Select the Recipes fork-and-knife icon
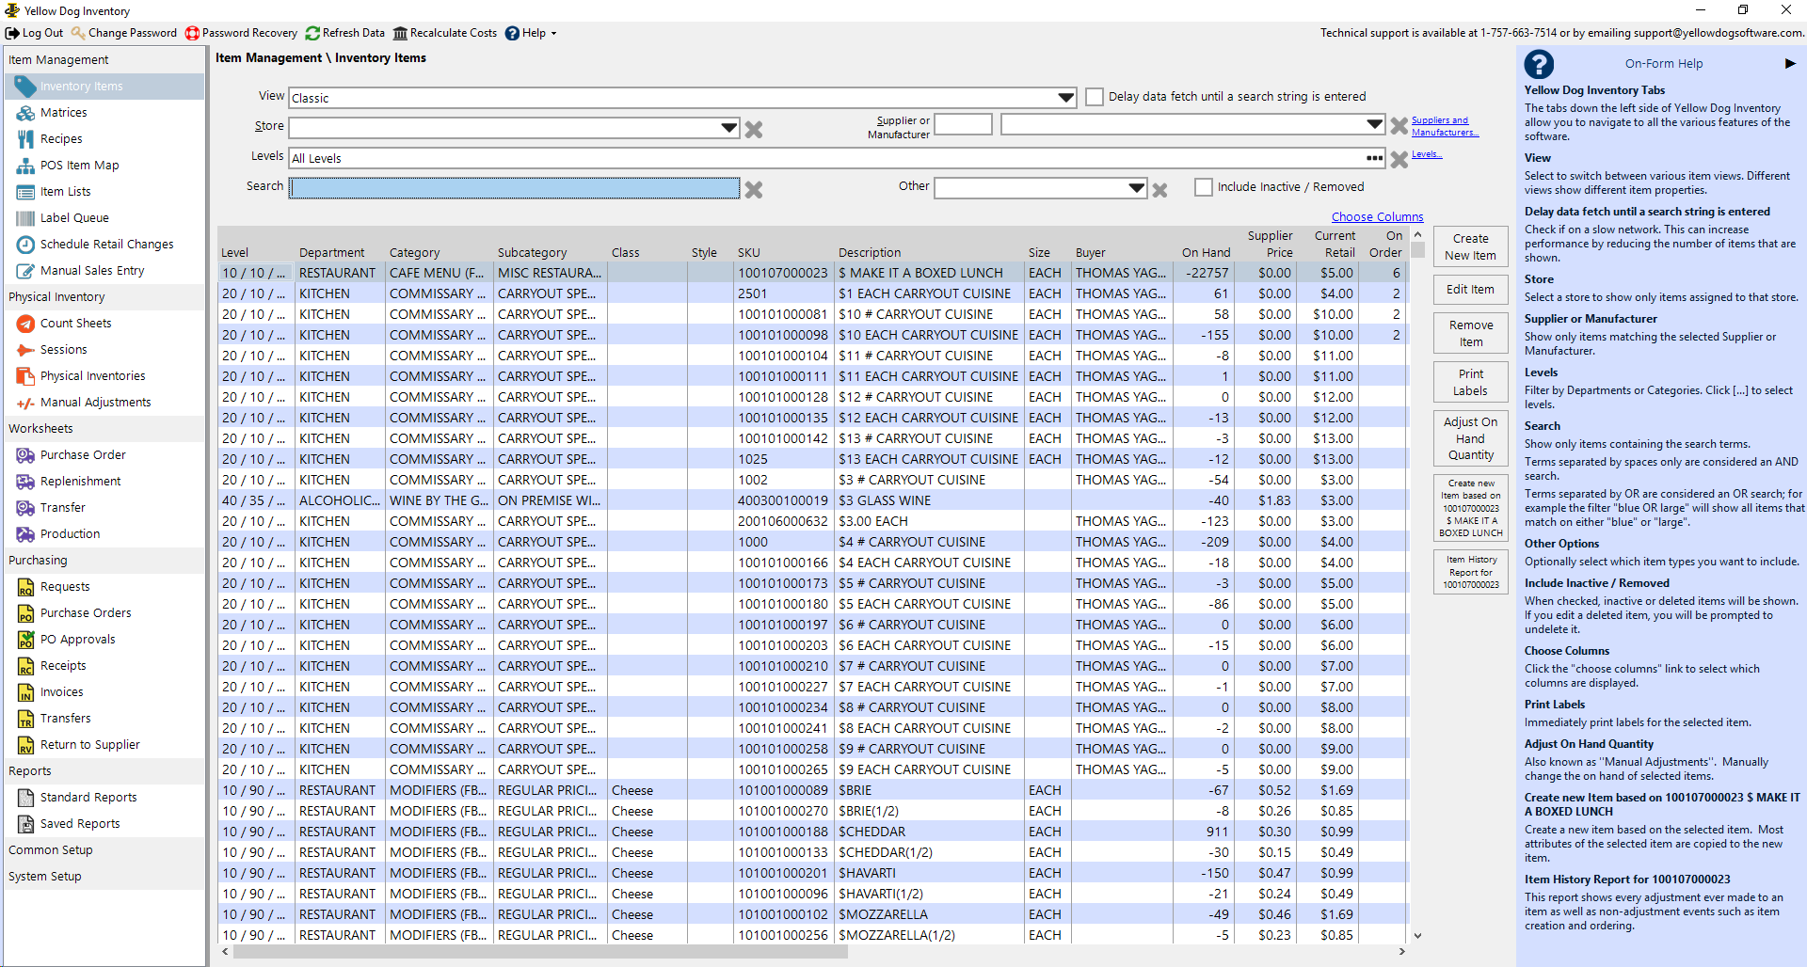Image resolution: width=1807 pixels, height=967 pixels. tap(25, 139)
